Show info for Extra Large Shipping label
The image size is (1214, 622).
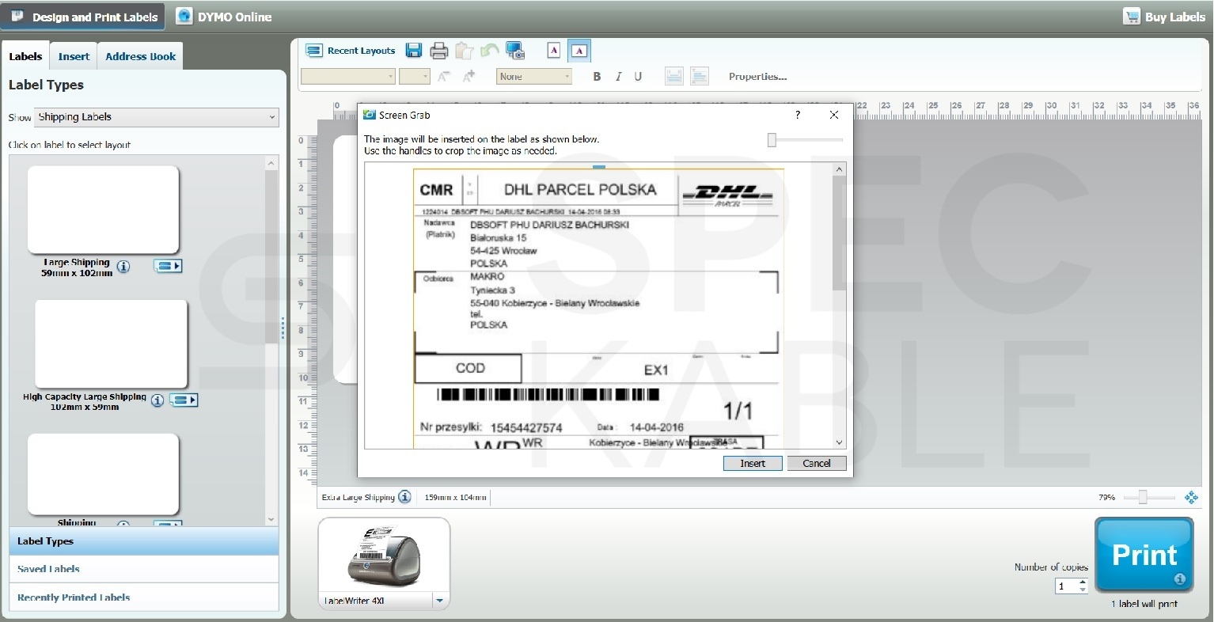(404, 497)
